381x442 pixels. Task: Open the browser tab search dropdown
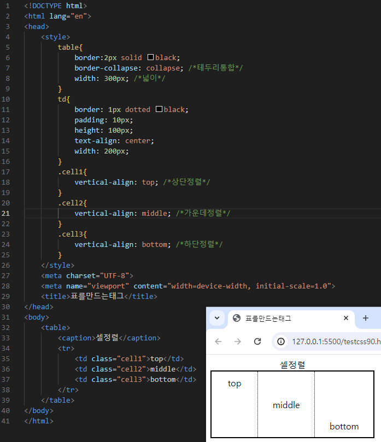tap(217, 319)
